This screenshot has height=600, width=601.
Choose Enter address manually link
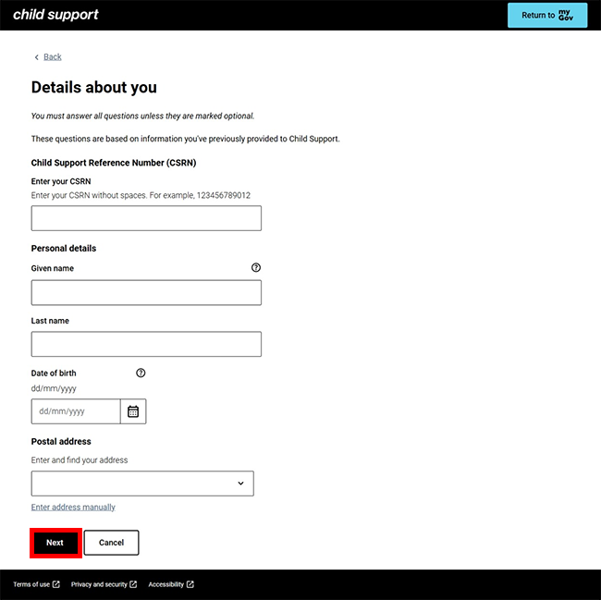pyautogui.click(x=73, y=508)
